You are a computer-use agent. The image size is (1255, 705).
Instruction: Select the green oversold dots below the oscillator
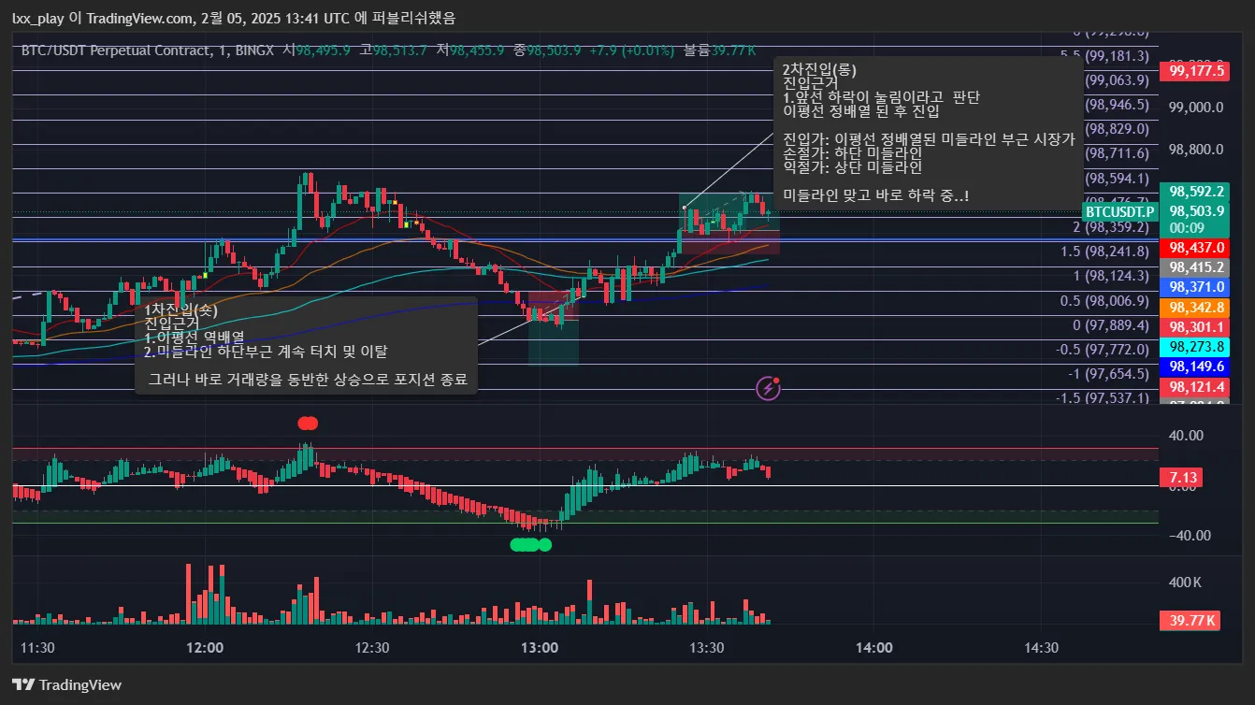530,544
